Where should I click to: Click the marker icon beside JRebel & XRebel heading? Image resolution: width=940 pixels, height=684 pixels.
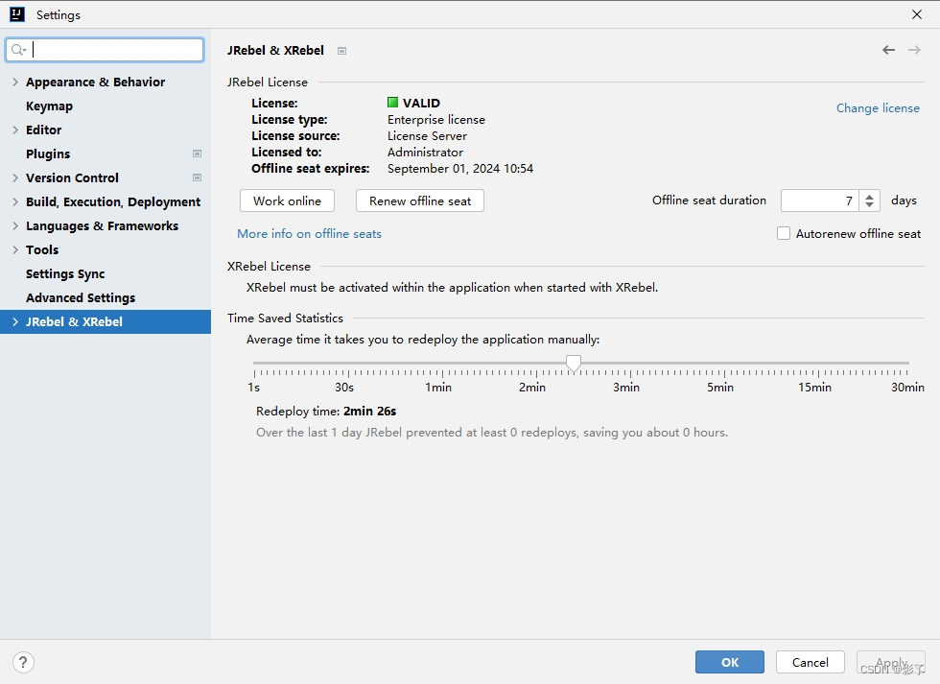click(341, 51)
